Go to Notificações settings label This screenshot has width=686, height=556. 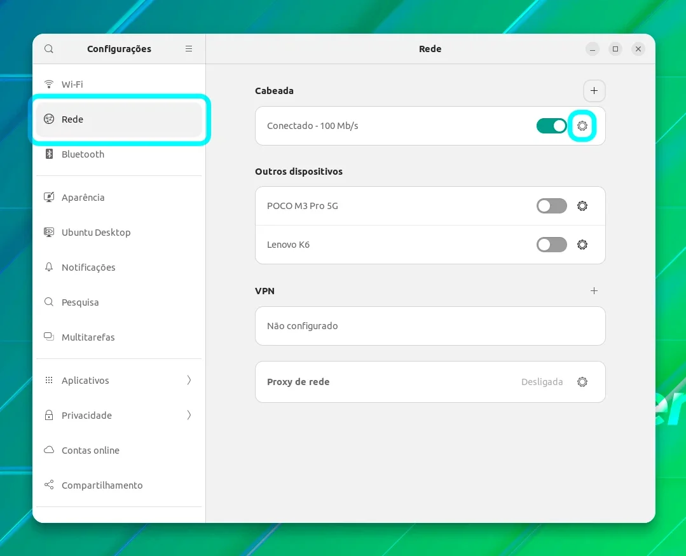(88, 268)
